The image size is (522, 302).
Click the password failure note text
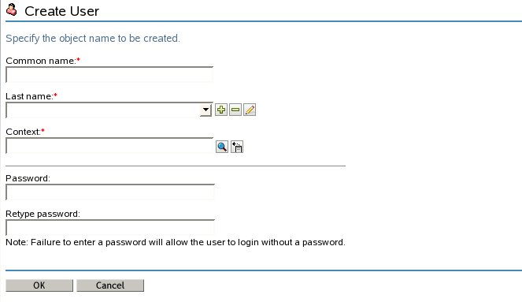click(x=176, y=242)
